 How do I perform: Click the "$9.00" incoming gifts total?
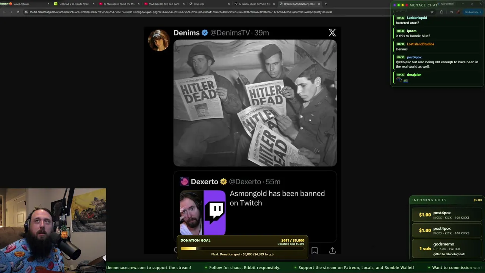[x=477, y=200]
